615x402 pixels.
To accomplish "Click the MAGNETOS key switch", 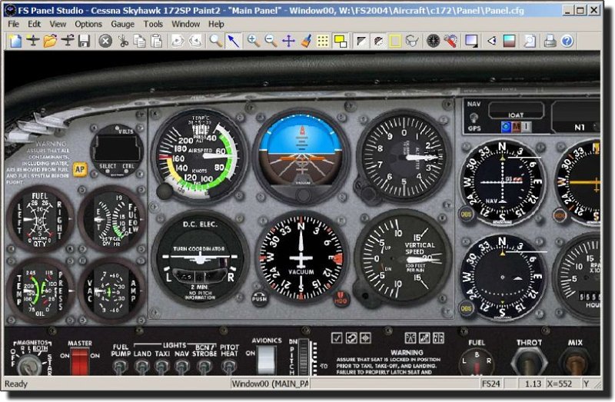I will click(29, 363).
